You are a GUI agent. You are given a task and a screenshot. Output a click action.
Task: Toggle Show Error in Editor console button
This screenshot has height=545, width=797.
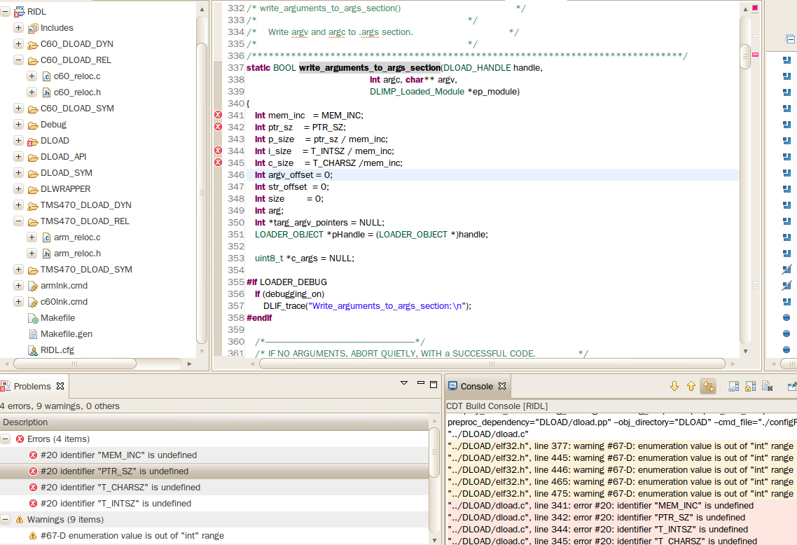coord(707,386)
